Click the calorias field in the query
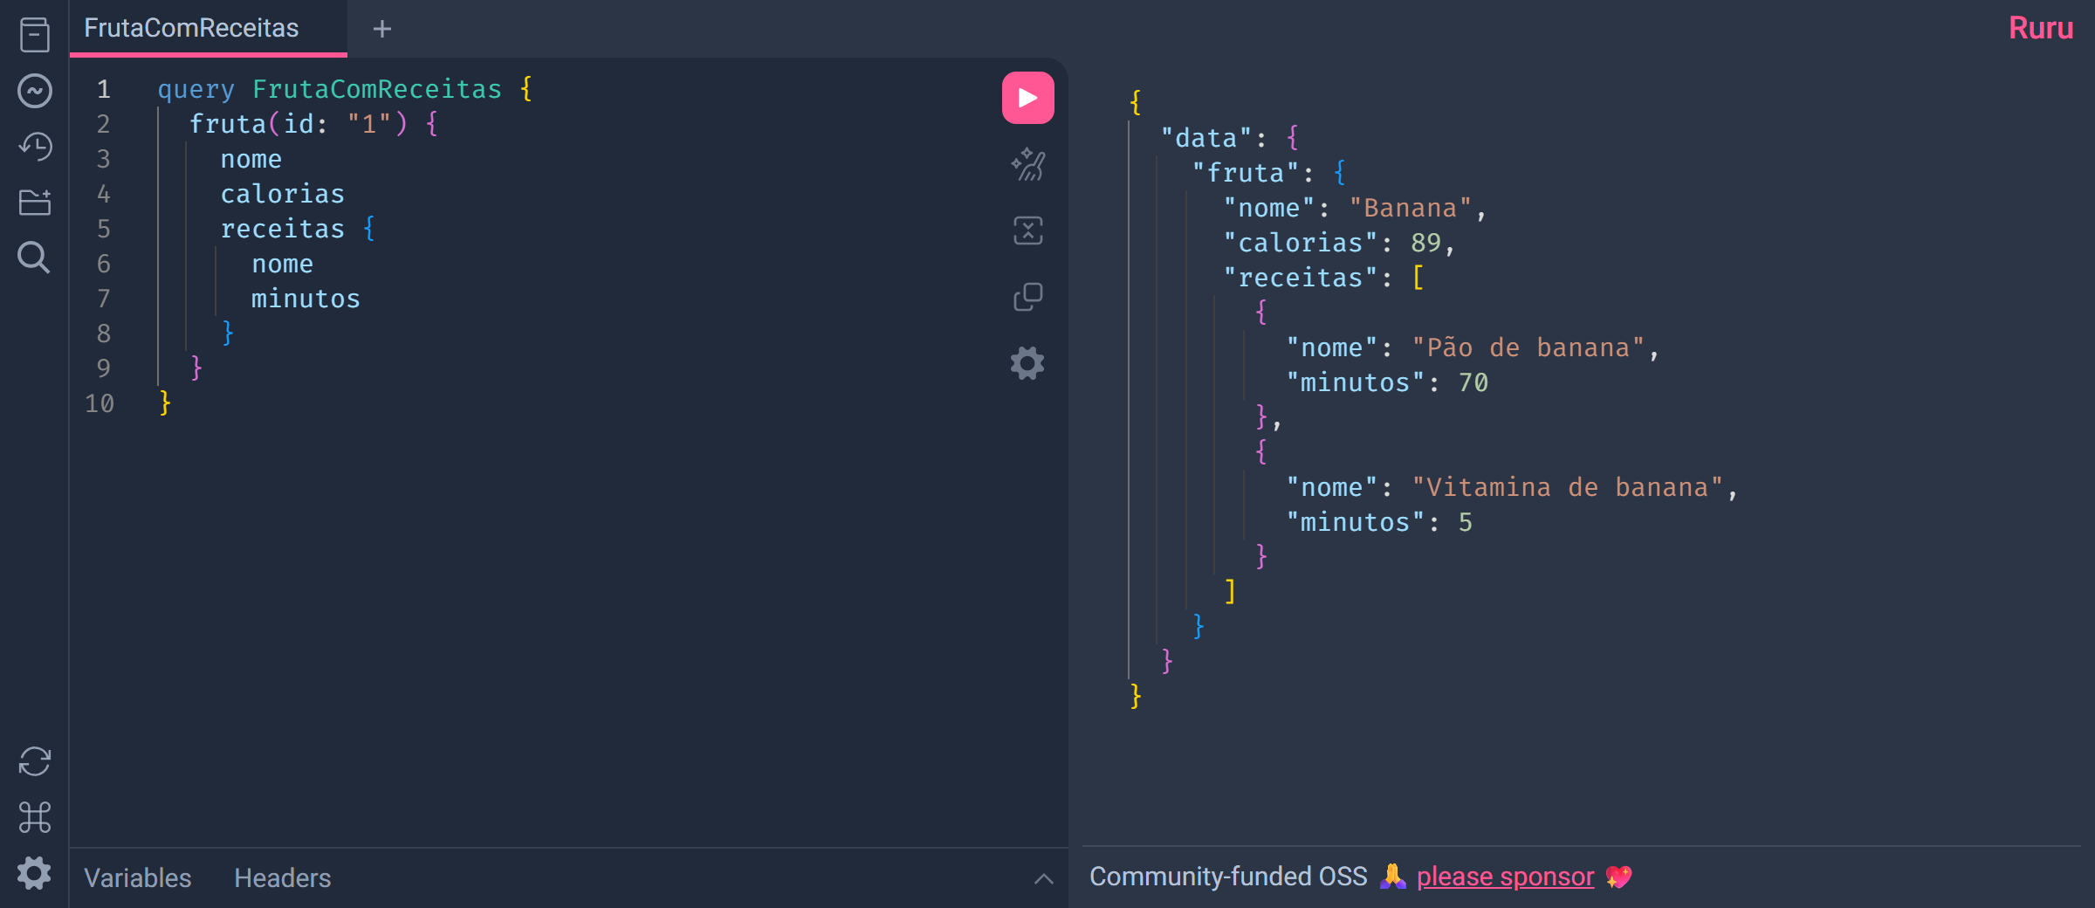Screen dimensions: 2095x908 point(282,194)
